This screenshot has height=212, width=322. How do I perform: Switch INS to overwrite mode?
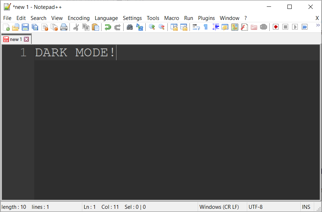(306, 207)
